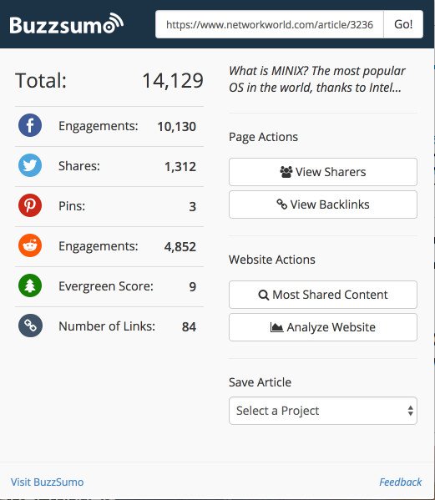The width and height of the screenshot is (435, 500).
Task: Click the dropdown arrows in Save Article selector
Action: (x=411, y=411)
